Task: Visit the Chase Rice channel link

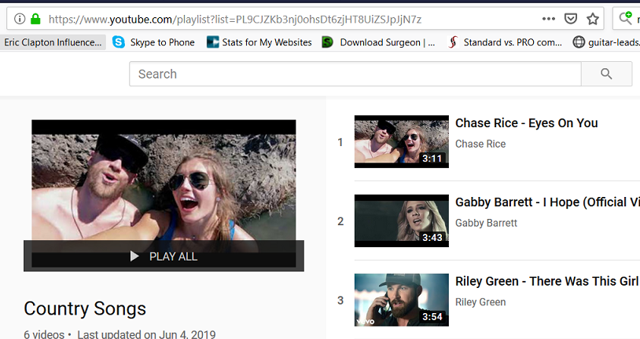Action: (480, 144)
